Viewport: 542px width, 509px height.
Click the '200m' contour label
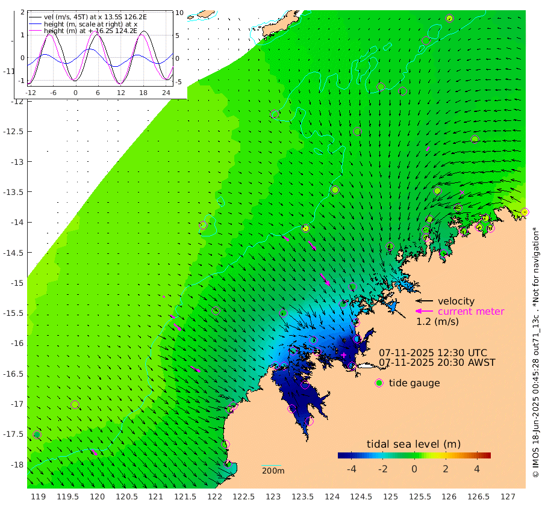[273, 470]
